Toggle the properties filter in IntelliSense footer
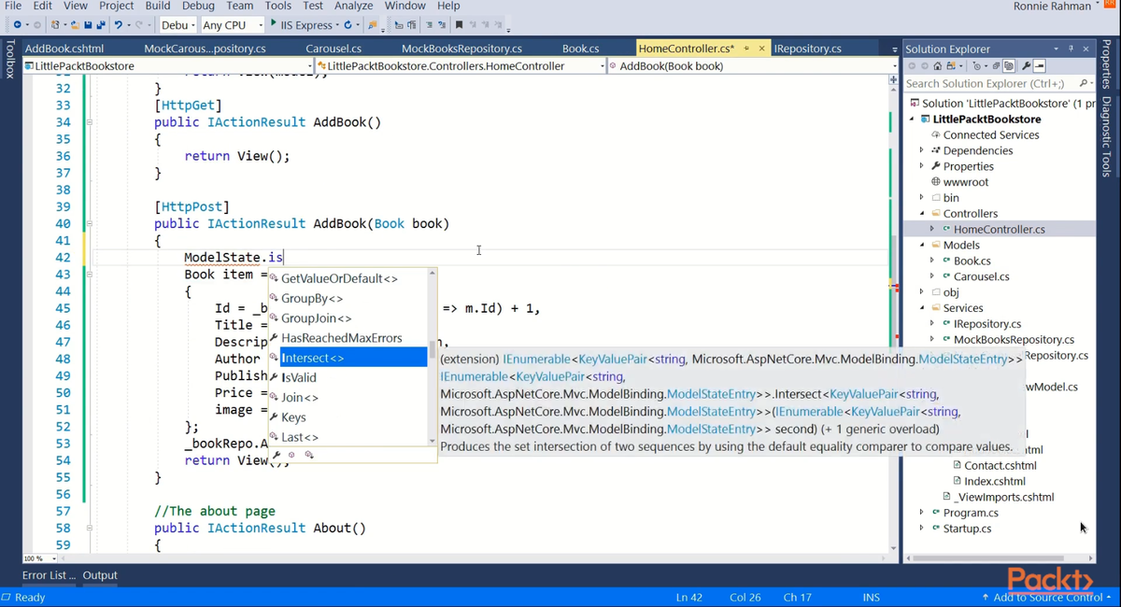The height and width of the screenshot is (607, 1121). pos(277,456)
